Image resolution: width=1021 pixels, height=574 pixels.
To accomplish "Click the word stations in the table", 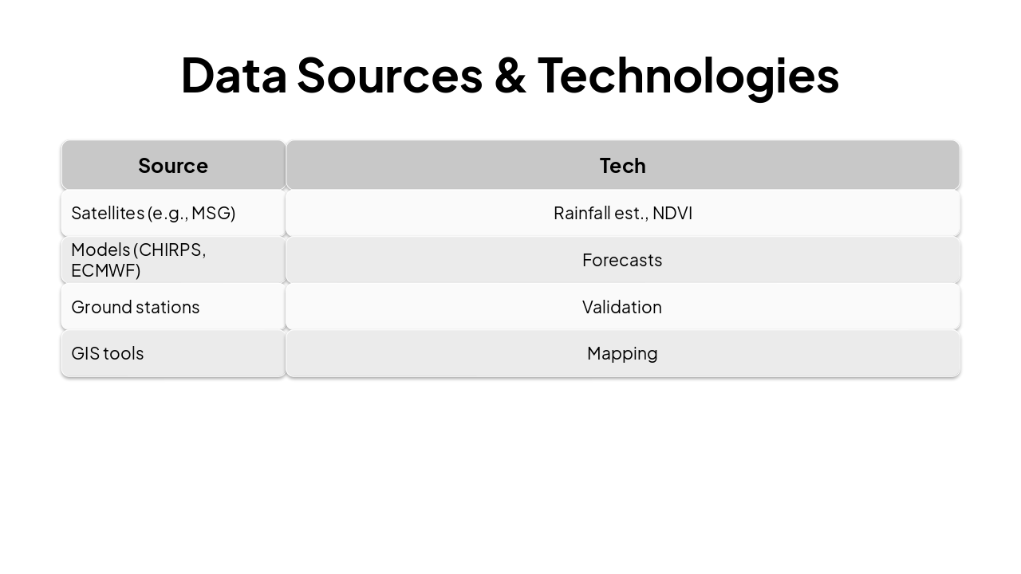I will click(168, 307).
